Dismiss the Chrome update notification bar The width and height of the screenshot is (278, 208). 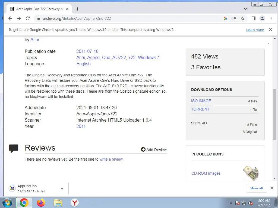[x=270, y=30]
